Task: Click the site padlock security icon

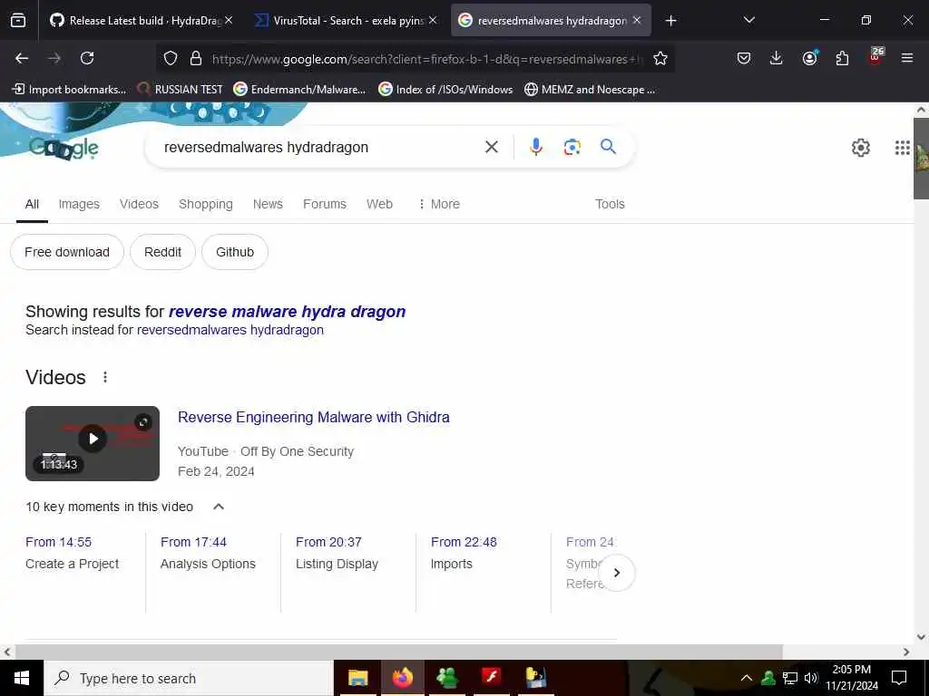Action: point(196,58)
